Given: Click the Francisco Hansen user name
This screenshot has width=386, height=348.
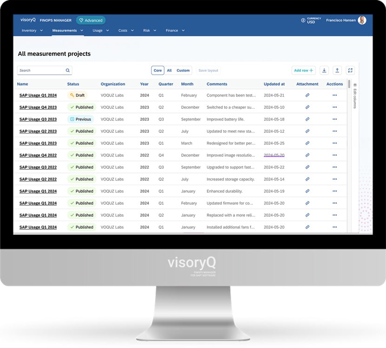Looking at the screenshot, I should pos(341,20).
